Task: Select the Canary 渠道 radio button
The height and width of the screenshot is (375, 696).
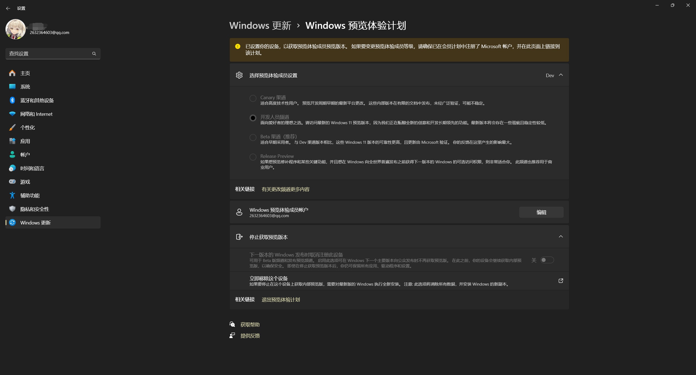Action: (x=253, y=98)
